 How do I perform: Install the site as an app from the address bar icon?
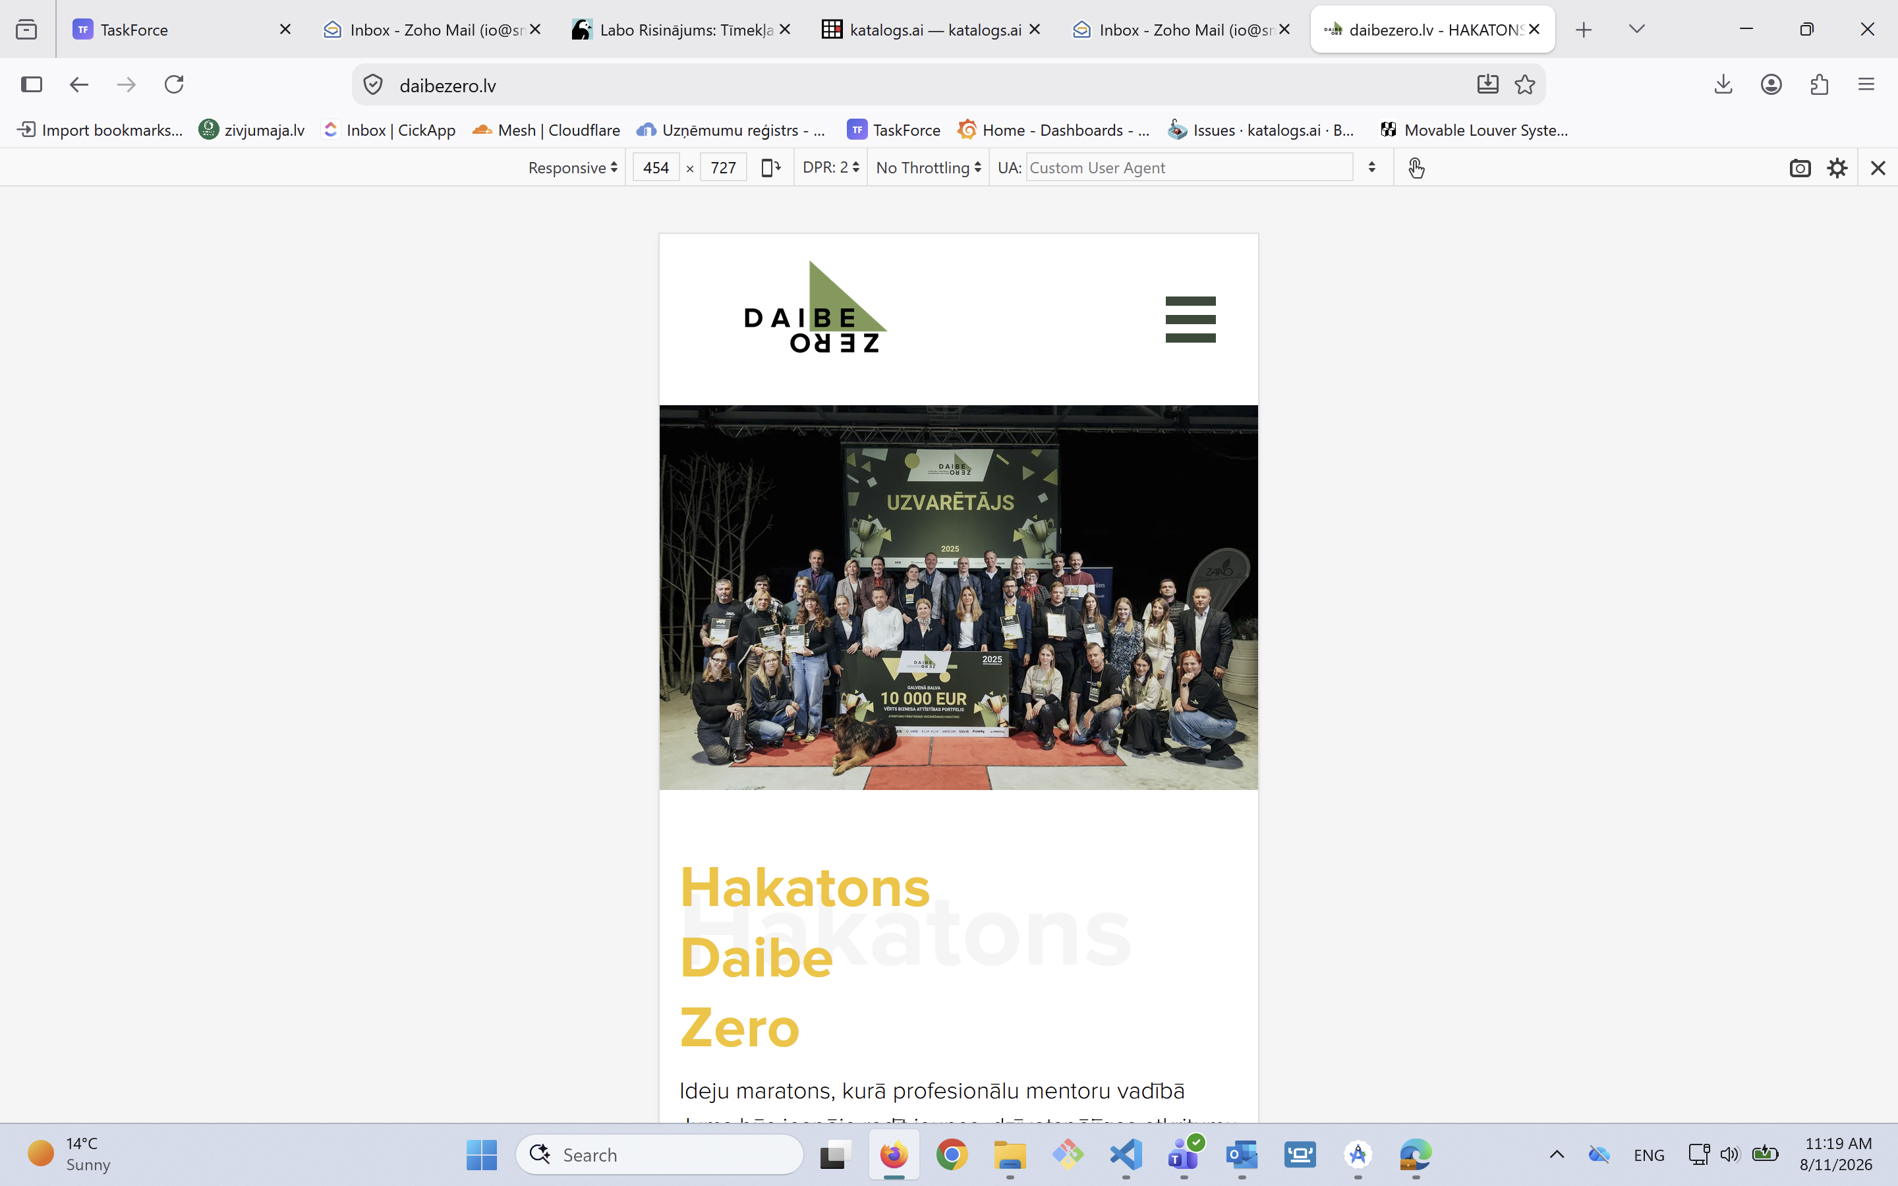[1488, 84]
